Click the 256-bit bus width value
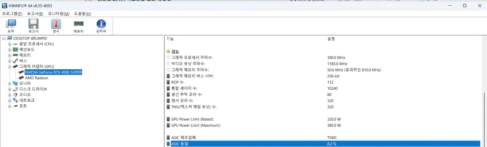487x147 pixels. 334,76
